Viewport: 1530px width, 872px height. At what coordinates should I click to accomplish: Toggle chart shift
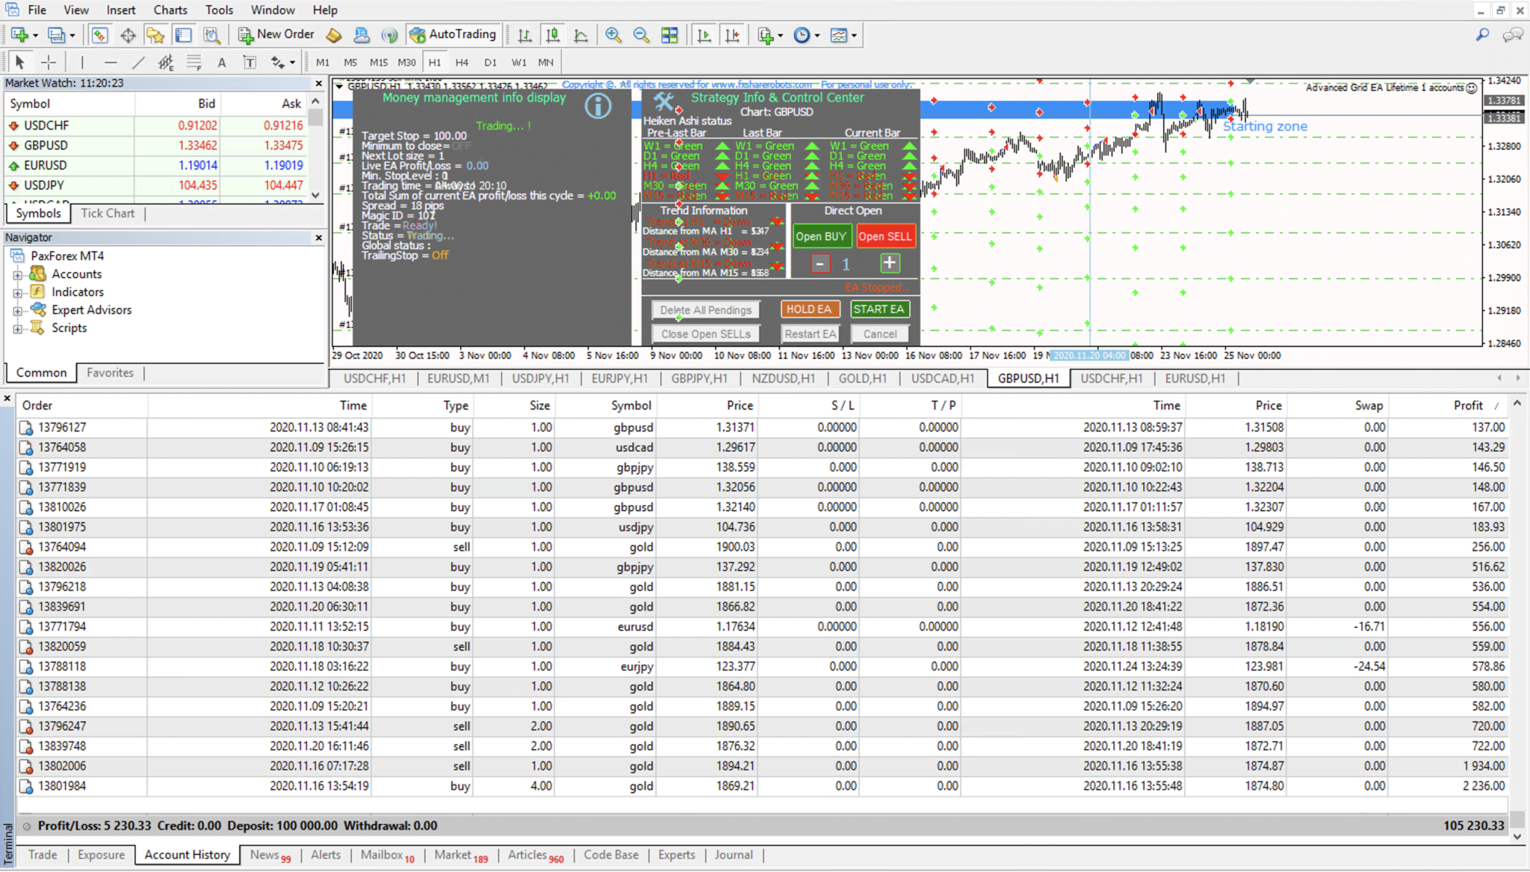pyautogui.click(x=734, y=34)
